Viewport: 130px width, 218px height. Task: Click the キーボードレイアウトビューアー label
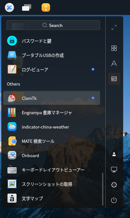(x=53, y=170)
